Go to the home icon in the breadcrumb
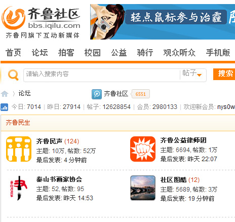 pos(5,94)
